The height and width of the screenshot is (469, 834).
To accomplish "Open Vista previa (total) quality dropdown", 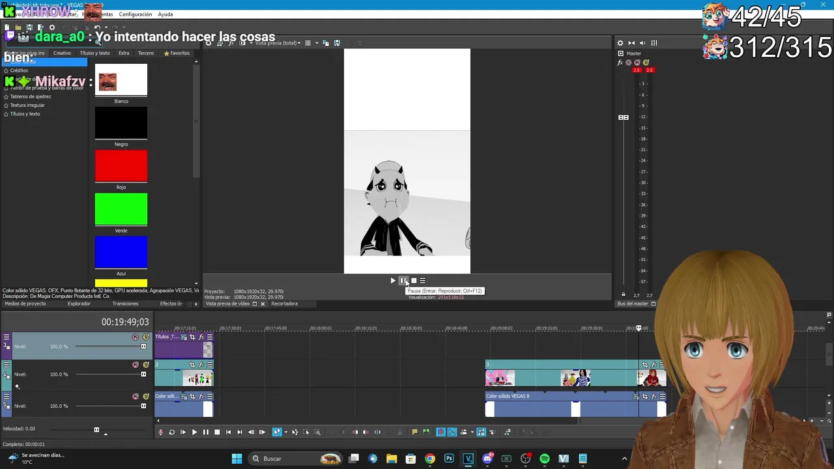I will tap(278, 43).
